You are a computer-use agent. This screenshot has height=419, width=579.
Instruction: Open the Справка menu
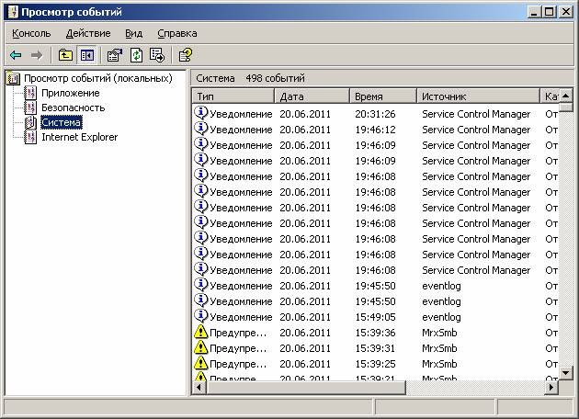pyautogui.click(x=176, y=33)
